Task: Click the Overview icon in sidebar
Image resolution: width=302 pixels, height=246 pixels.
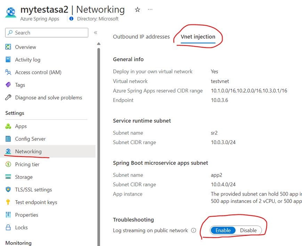Action: [x=8, y=47]
